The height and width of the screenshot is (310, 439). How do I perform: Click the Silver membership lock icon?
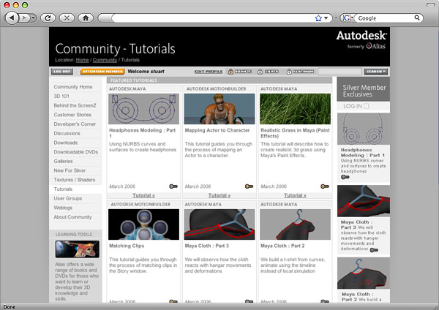pos(259,72)
